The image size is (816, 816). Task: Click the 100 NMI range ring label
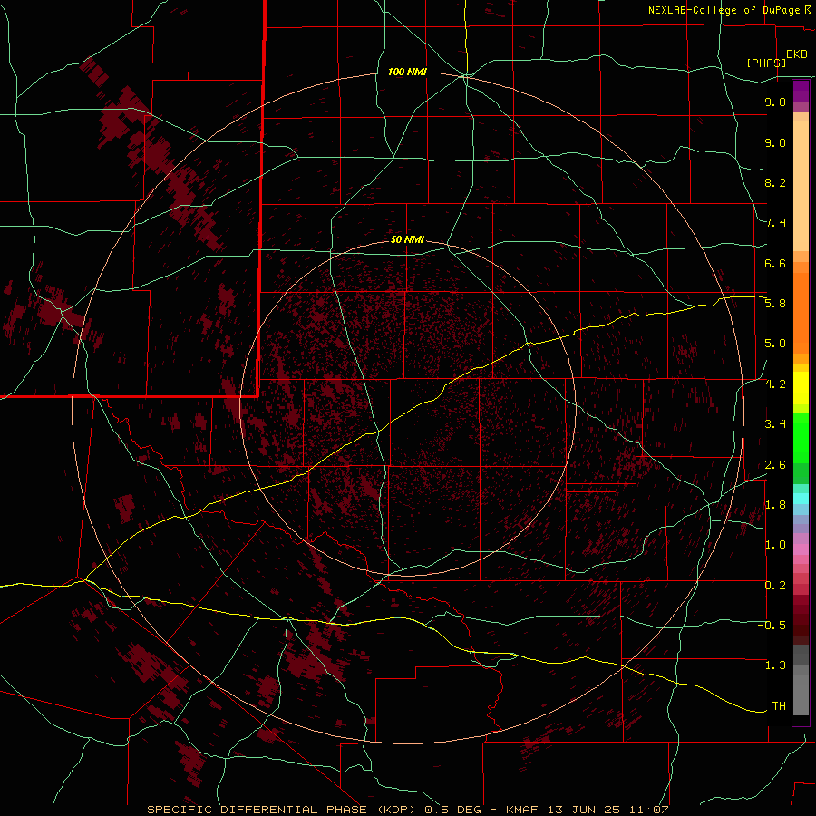click(x=407, y=72)
